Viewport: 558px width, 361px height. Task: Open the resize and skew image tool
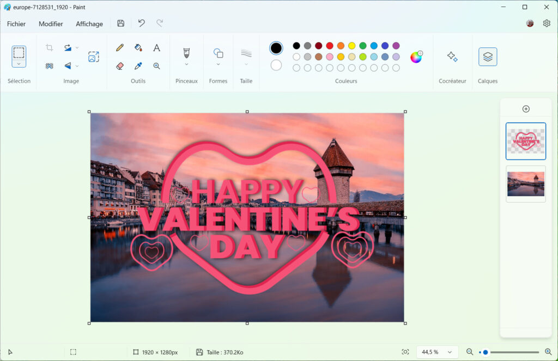(x=94, y=57)
